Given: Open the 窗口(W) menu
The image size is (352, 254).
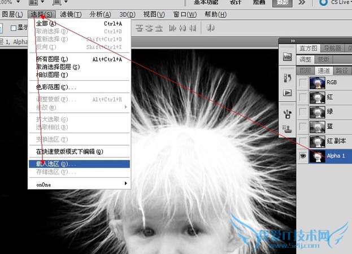Looking at the screenshot, I should (x=185, y=15).
